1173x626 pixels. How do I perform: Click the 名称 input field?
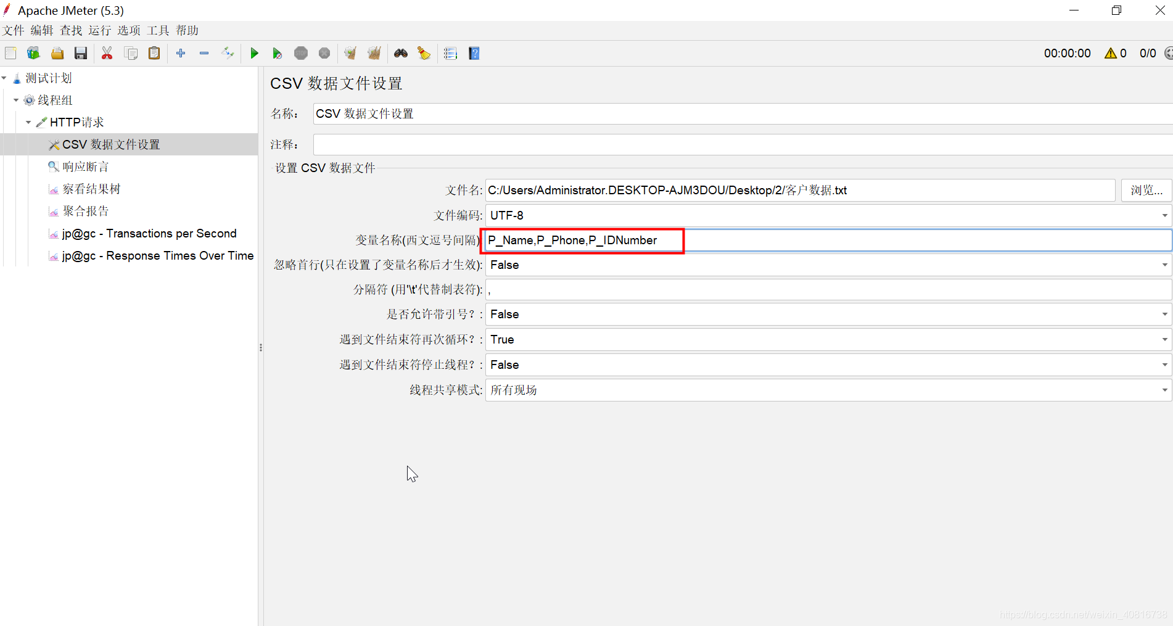pyautogui.click(x=743, y=114)
